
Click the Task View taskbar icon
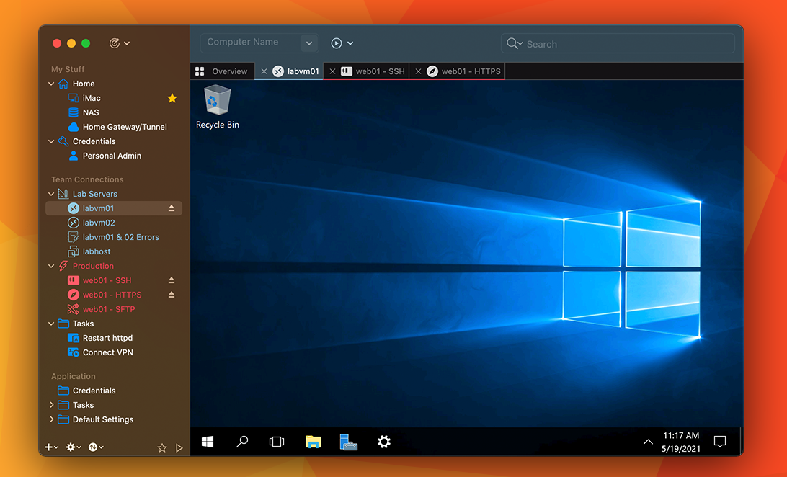[277, 442]
